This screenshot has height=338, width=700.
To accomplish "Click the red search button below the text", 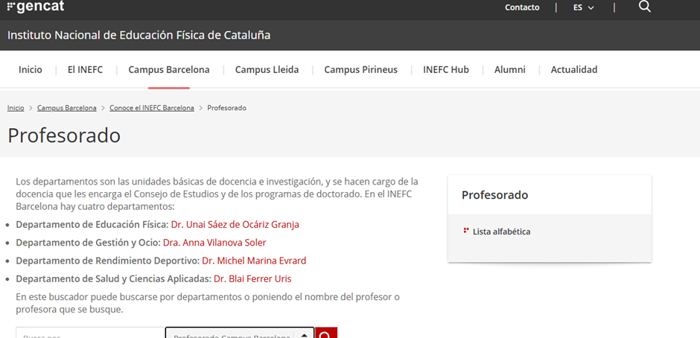I will tap(326, 333).
